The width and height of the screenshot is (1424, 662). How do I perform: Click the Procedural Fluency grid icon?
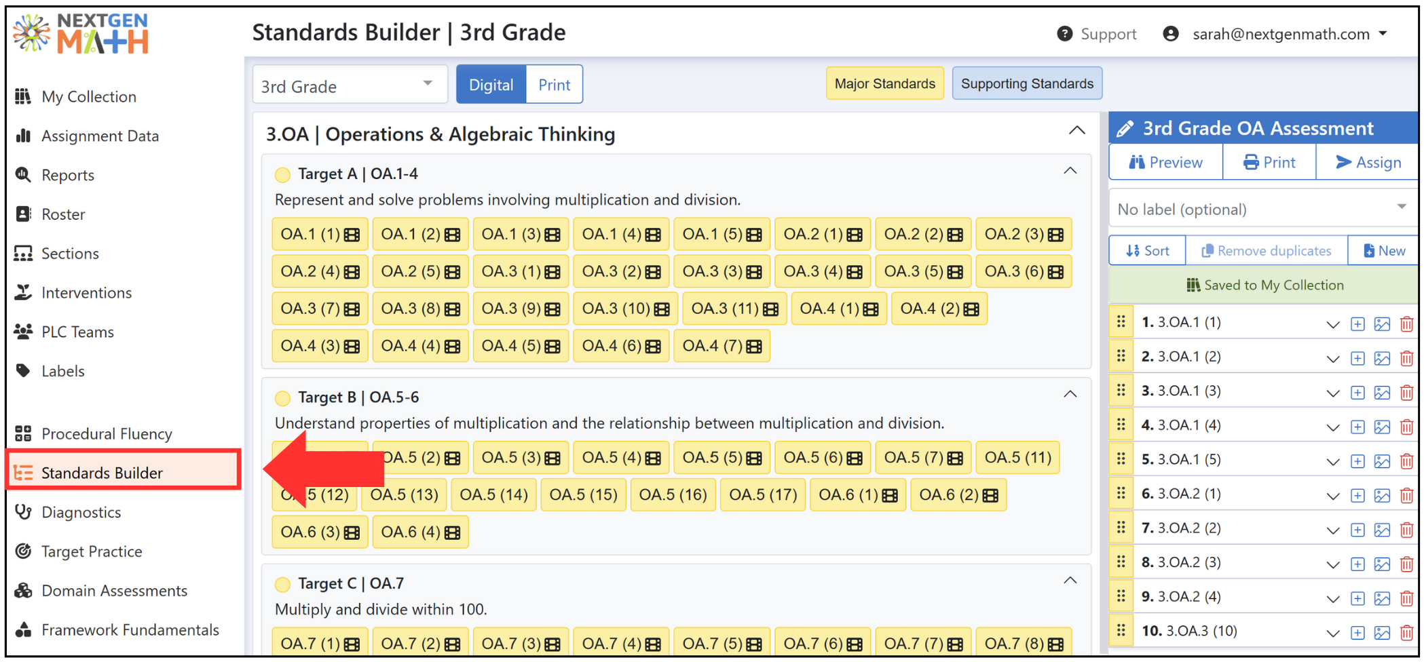tap(23, 433)
